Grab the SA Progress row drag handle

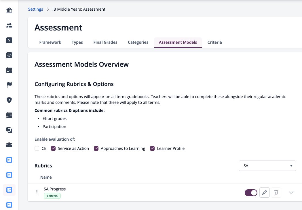coord(37,192)
